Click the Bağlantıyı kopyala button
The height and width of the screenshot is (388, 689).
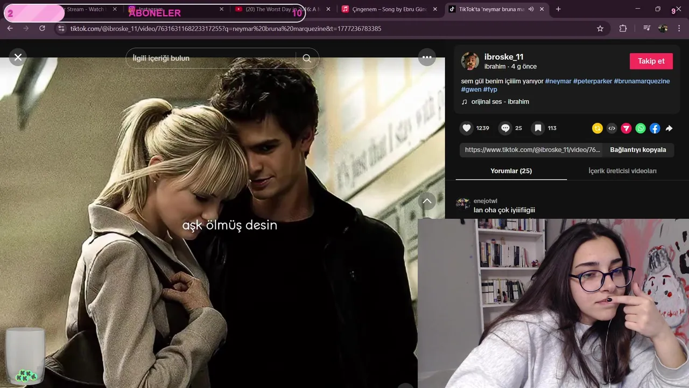638,150
